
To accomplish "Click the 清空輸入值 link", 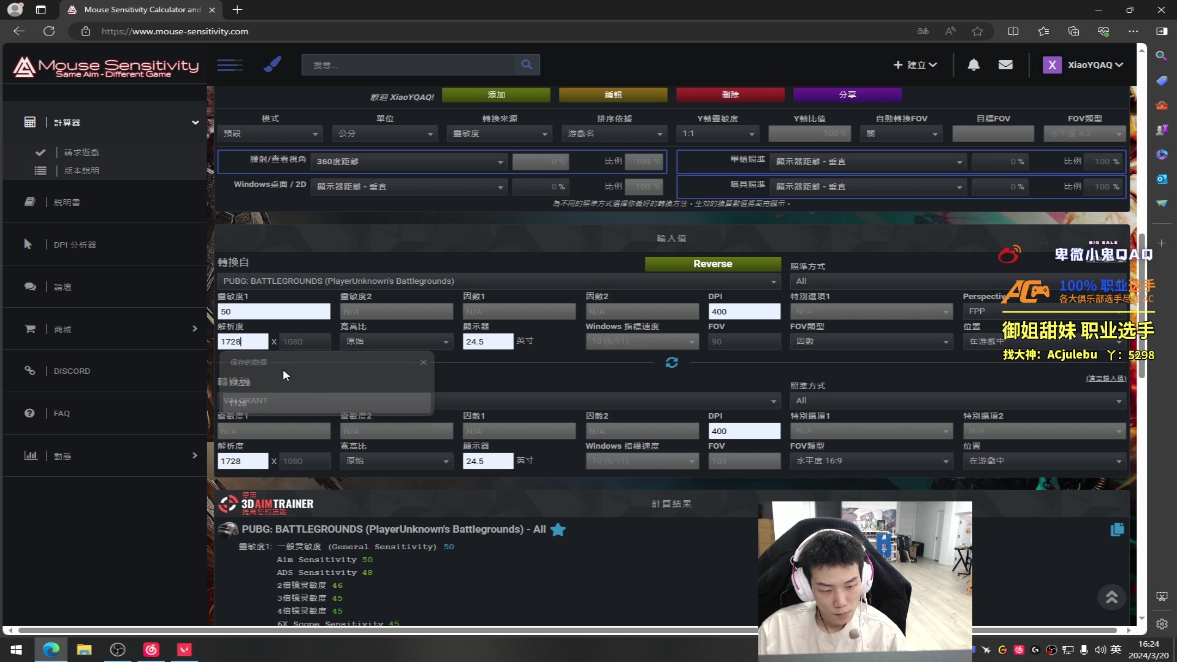I will coord(1106,379).
